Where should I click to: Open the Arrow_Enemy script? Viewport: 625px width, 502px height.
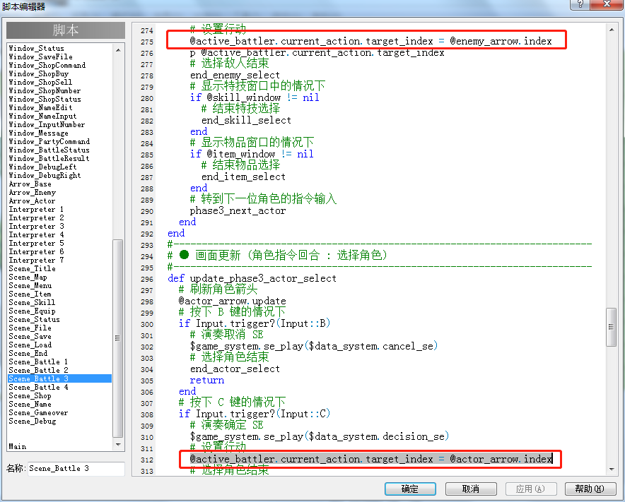[x=33, y=192]
